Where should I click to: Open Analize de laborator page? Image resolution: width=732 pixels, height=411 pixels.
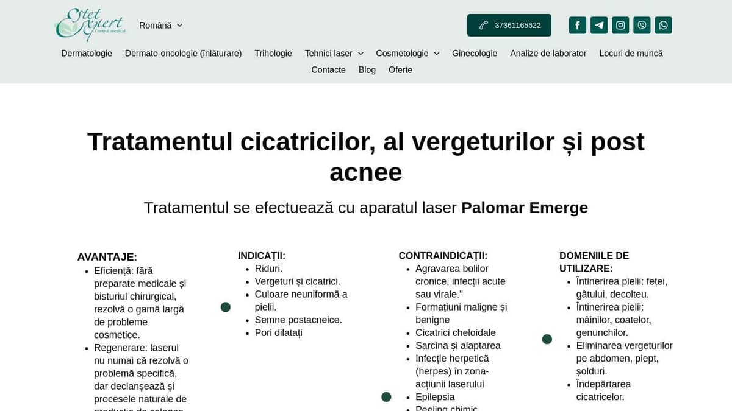point(548,54)
